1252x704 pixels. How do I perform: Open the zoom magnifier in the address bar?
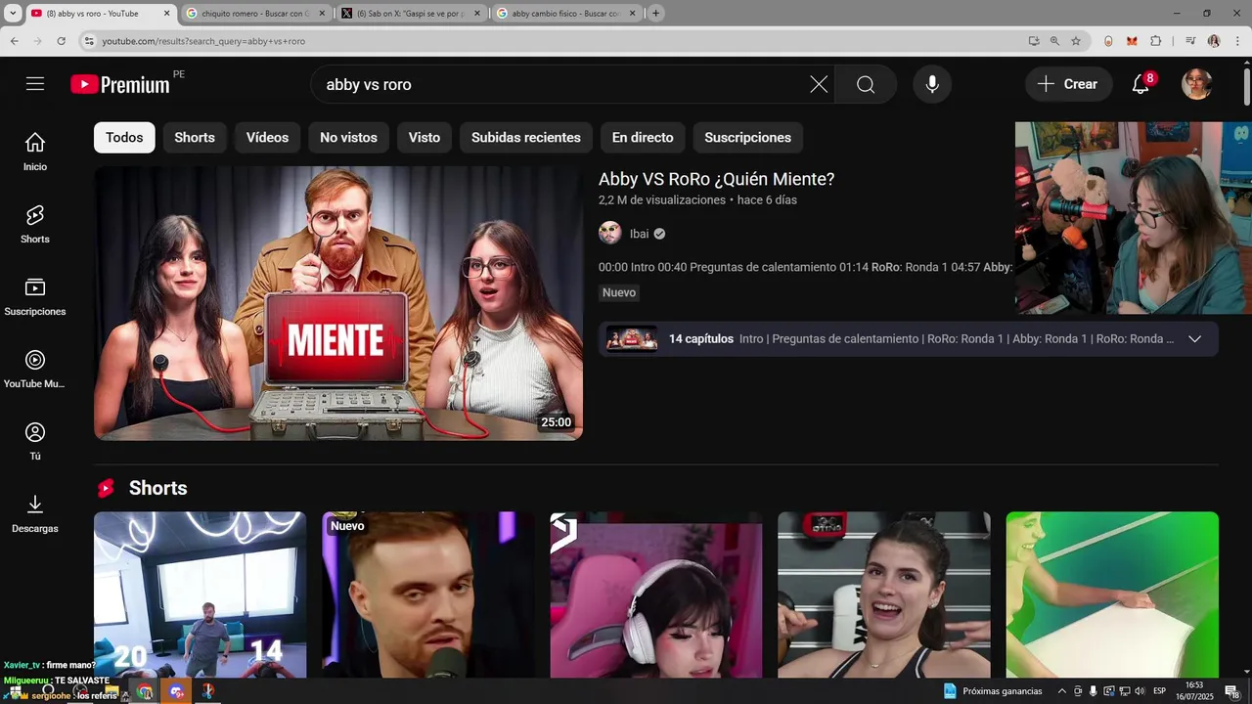[x=1054, y=41]
